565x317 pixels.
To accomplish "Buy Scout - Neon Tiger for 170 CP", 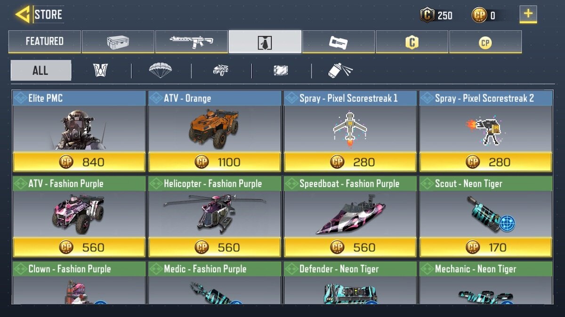I will pos(486,247).
